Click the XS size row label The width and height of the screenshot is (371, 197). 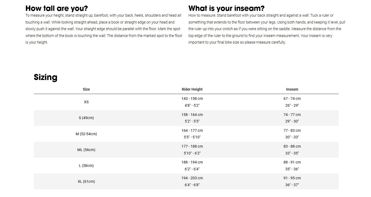86,102
